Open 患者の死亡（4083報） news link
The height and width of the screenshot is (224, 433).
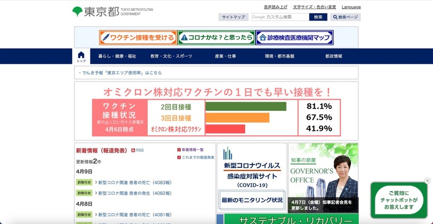[x=134, y=182]
